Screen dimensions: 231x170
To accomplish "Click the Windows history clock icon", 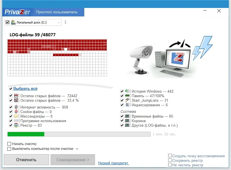I will pos(127,91).
